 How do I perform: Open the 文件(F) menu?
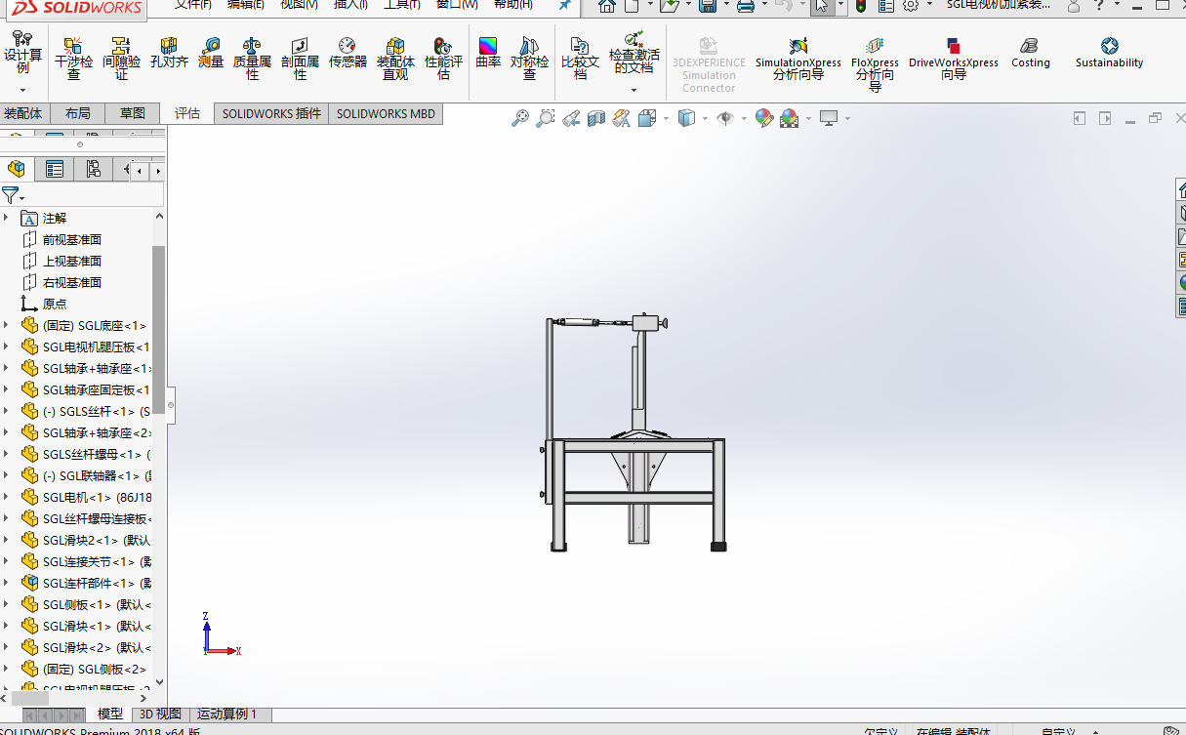coord(193,4)
